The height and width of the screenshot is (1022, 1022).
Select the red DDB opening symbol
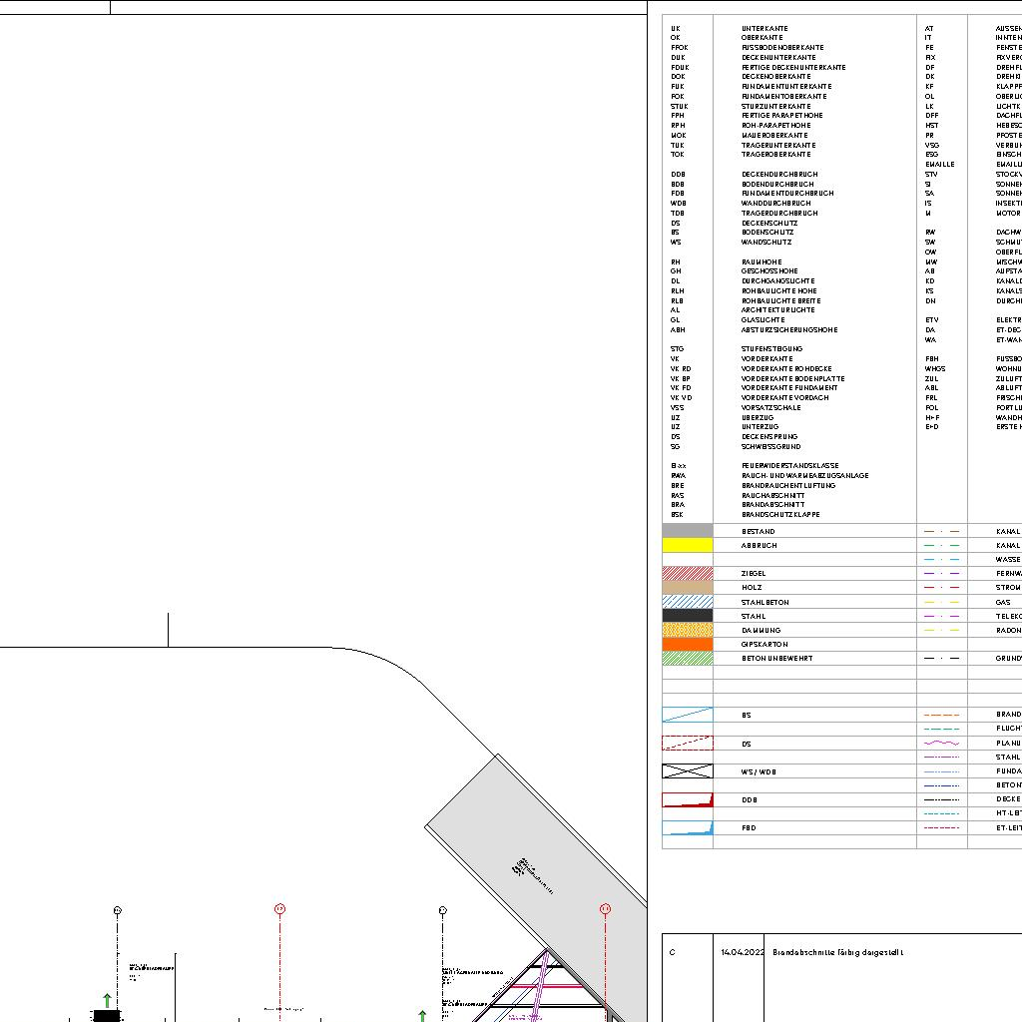(x=688, y=799)
